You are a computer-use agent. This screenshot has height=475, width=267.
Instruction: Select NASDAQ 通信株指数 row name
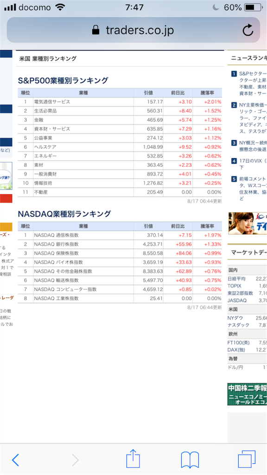click(x=56, y=235)
